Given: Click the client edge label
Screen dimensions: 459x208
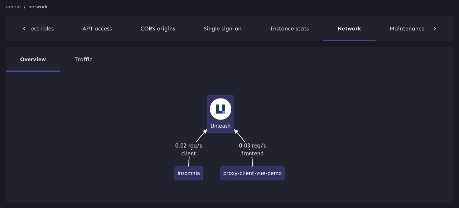Looking at the screenshot, I should click(x=189, y=154).
